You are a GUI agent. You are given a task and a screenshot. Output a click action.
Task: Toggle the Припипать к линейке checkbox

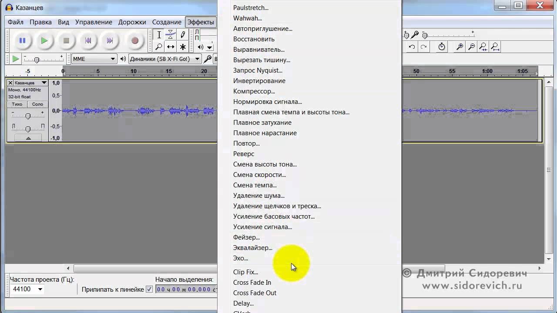tap(149, 289)
